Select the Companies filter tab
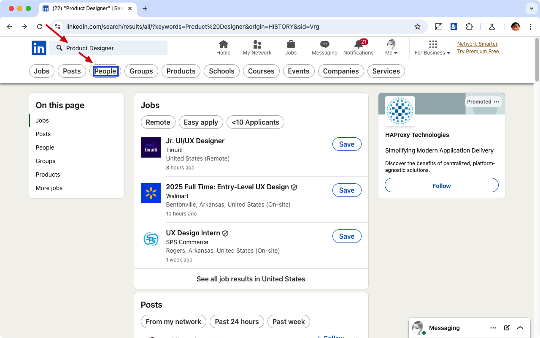 coord(341,71)
